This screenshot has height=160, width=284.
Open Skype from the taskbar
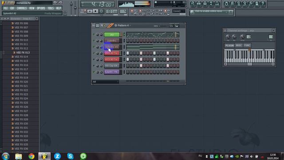(70, 156)
